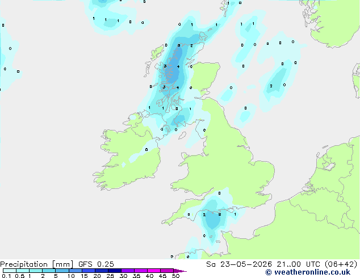Click the over-50 mm legend arrow tip

[180, 271]
